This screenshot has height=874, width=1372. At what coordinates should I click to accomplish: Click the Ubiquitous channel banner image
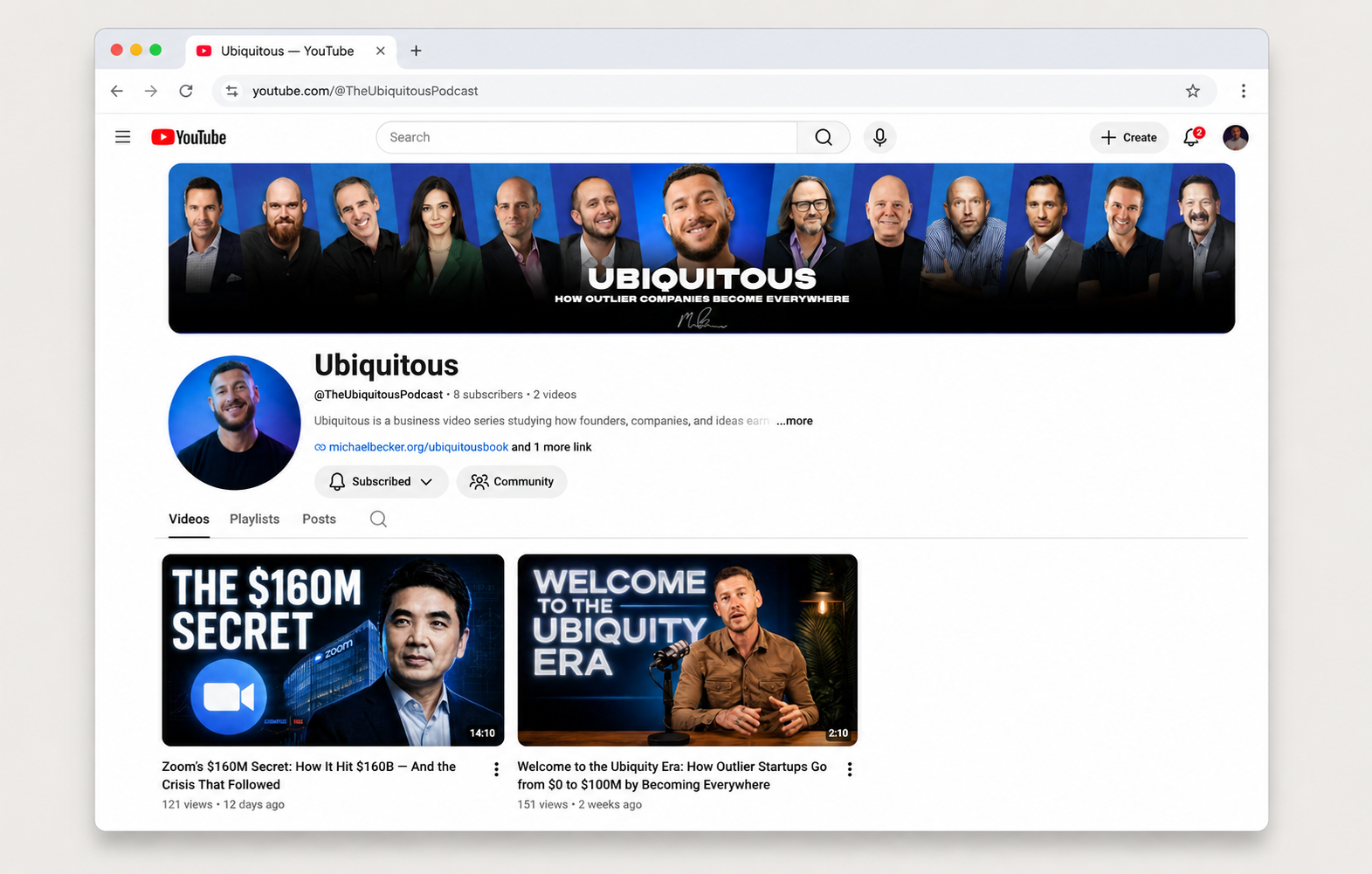[701, 248]
